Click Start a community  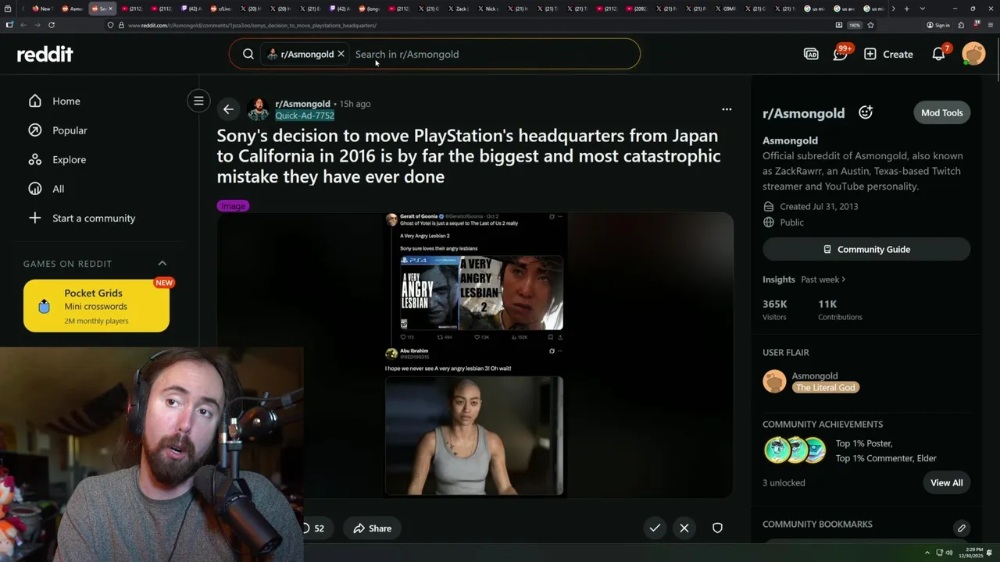[x=82, y=218]
